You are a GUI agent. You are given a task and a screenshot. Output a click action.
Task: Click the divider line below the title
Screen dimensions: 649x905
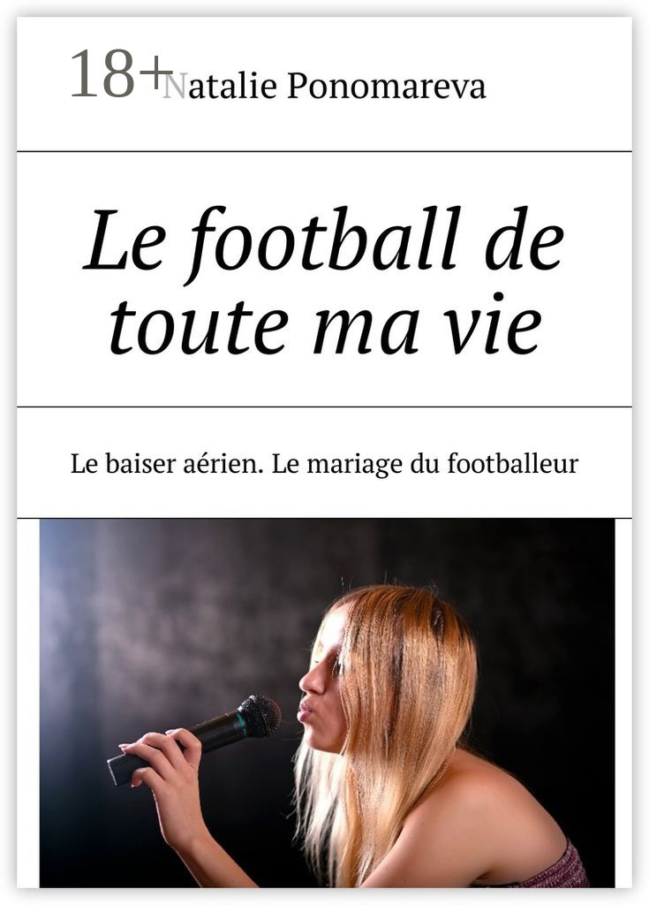click(x=324, y=407)
